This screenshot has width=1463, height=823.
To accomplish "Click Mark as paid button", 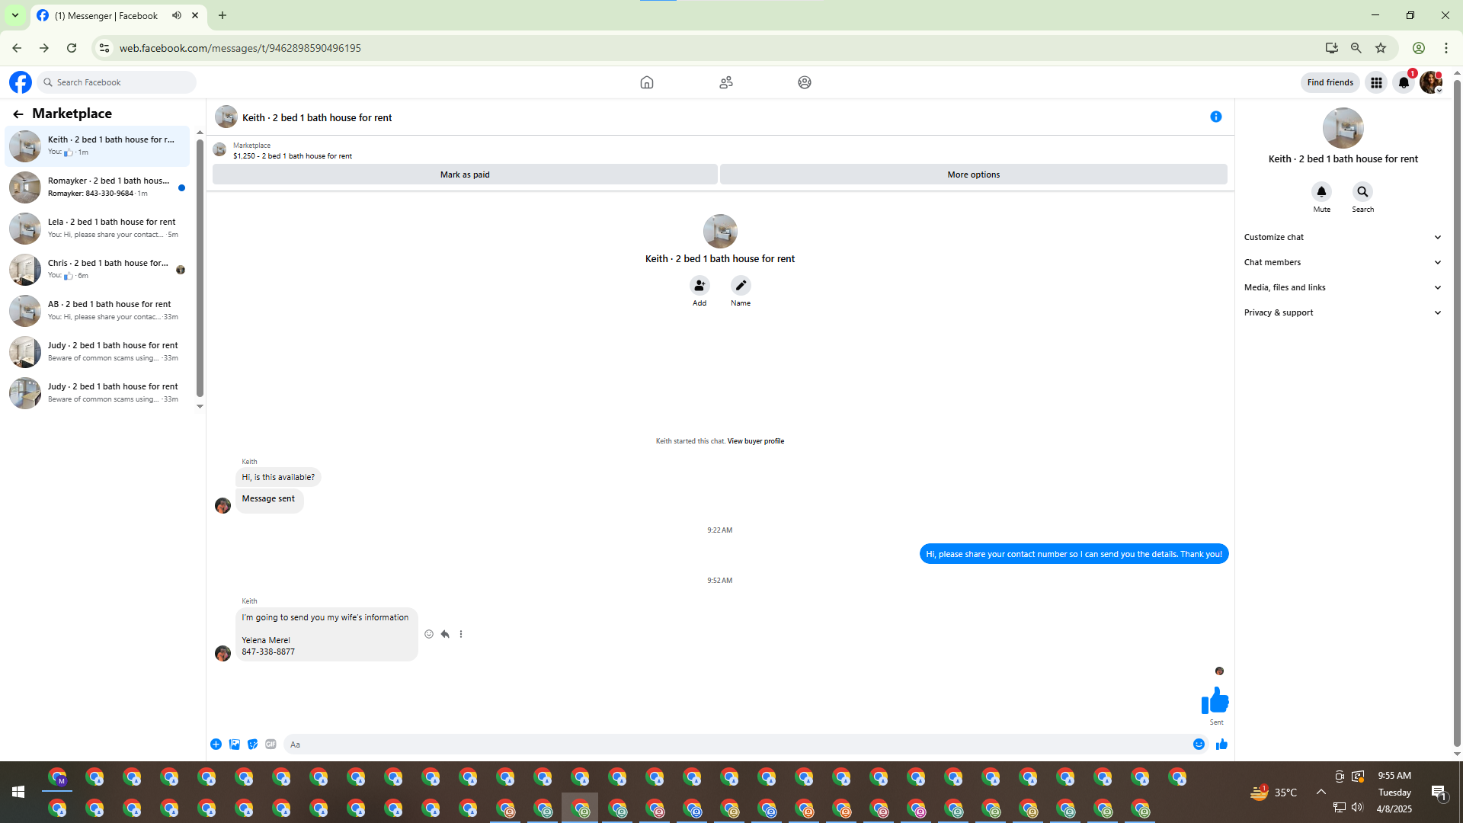I will click(x=465, y=175).
